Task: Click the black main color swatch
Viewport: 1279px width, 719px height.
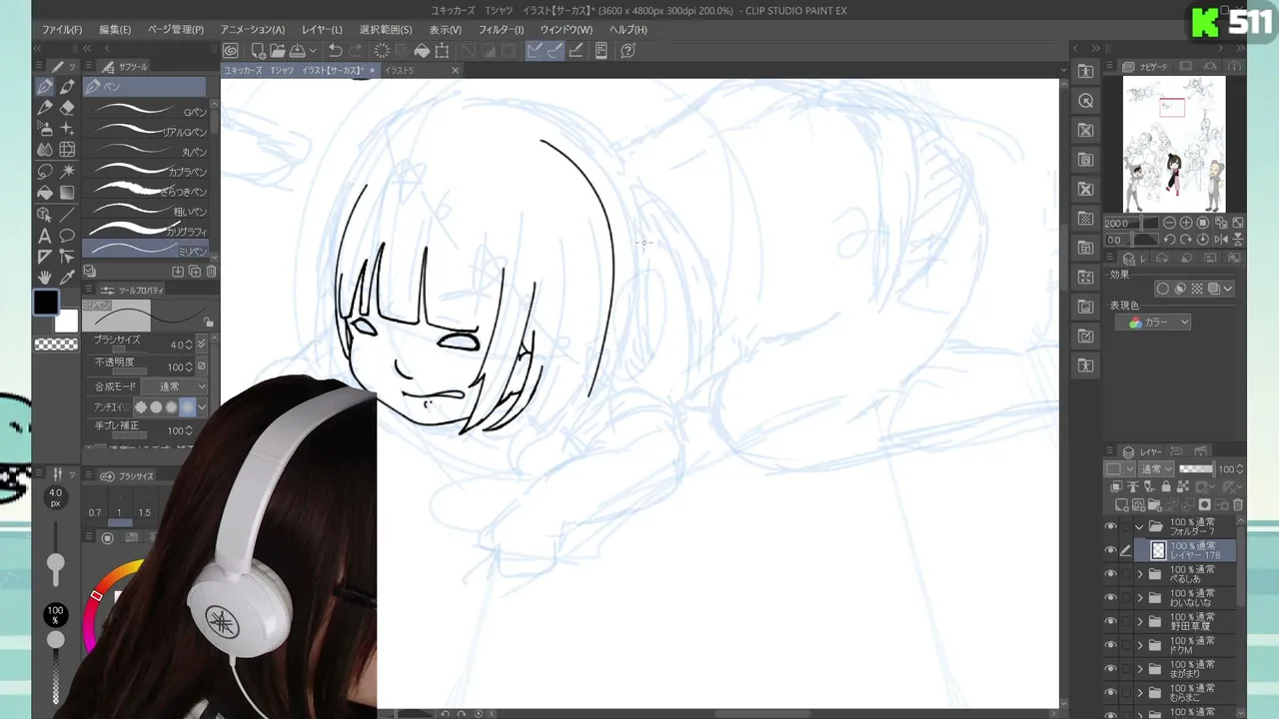Action: tap(46, 303)
